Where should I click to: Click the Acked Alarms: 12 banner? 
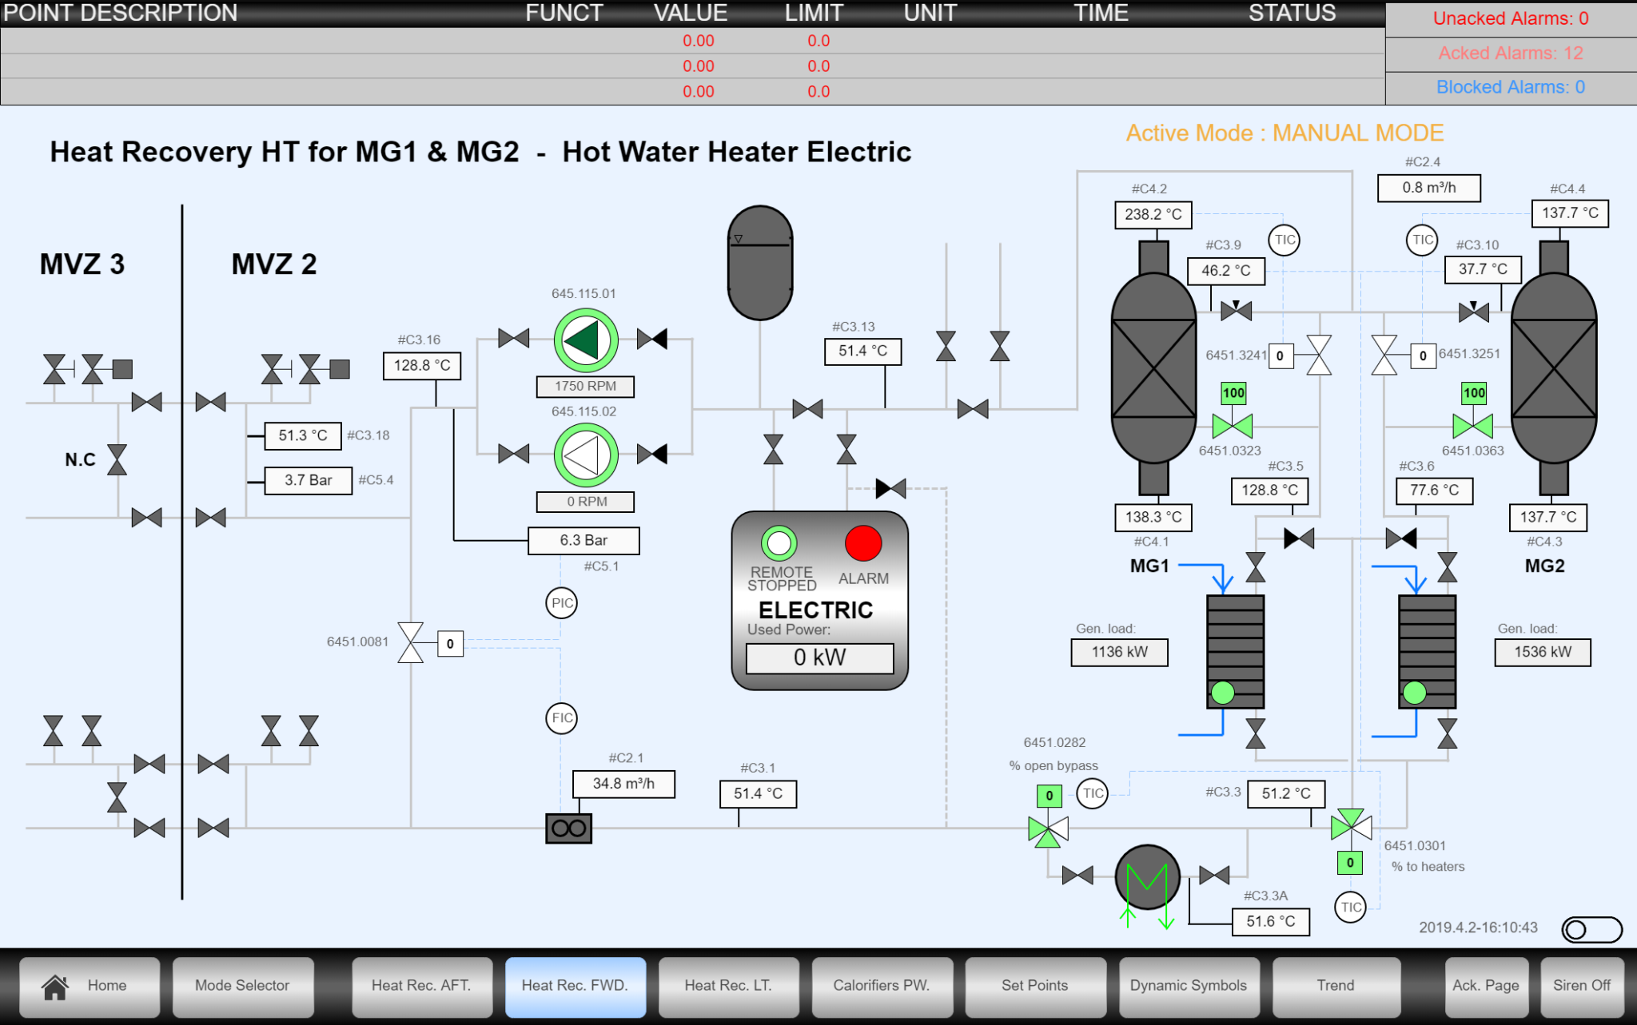1511,53
